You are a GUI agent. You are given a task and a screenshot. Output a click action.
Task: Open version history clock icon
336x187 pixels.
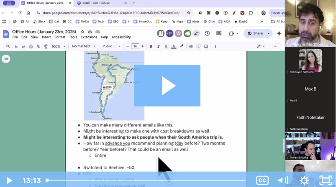click(x=207, y=33)
